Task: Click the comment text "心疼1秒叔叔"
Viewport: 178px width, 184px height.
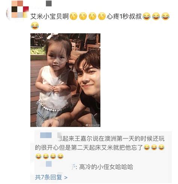Action: point(124,17)
